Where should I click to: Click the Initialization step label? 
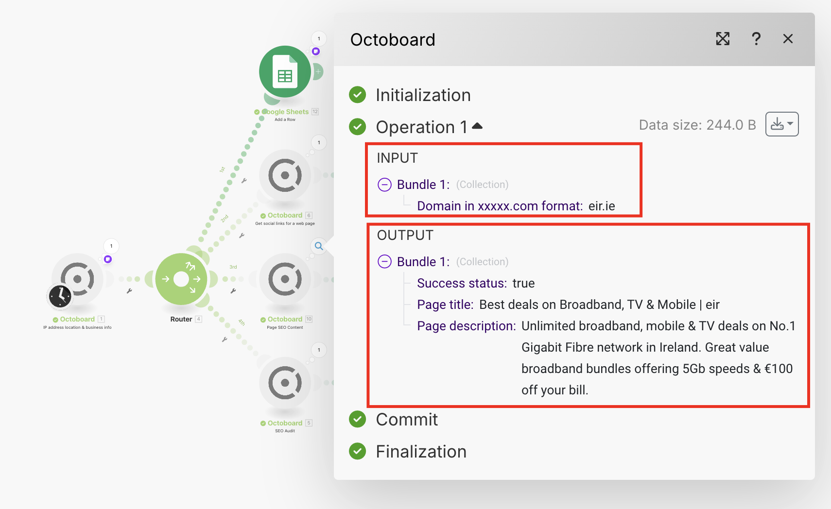pos(423,95)
